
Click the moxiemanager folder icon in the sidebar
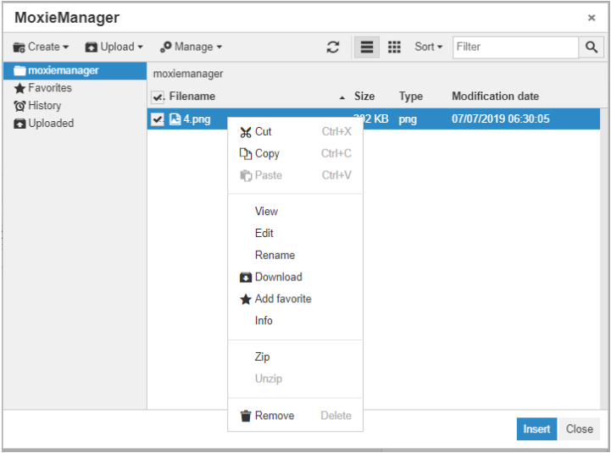(x=19, y=70)
